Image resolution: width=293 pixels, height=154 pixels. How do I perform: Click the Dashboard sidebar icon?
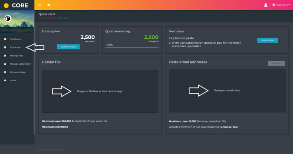[5, 39]
